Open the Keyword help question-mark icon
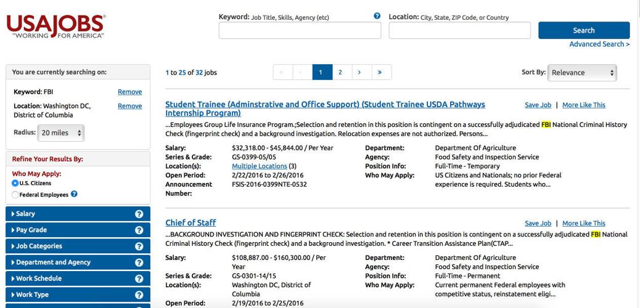The image size is (640, 308). click(x=377, y=16)
